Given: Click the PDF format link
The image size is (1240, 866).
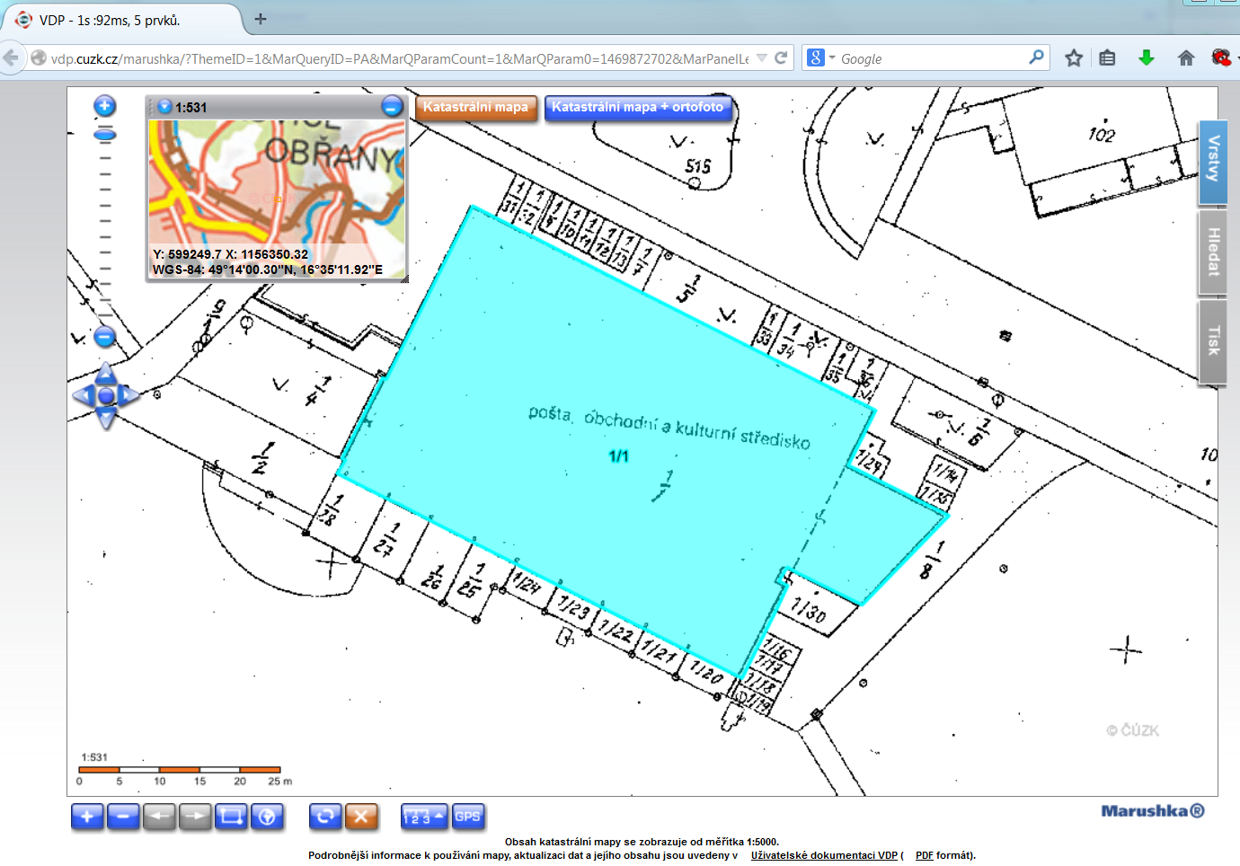Looking at the screenshot, I should click(924, 855).
